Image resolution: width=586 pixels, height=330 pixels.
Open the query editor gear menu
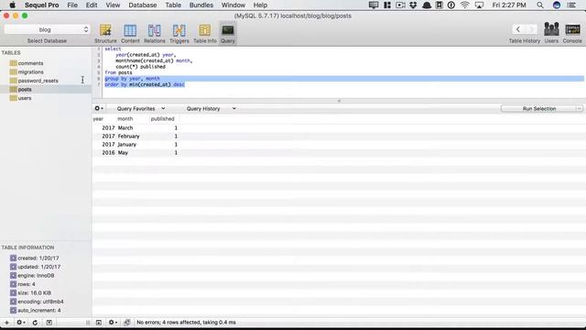[99, 108]
